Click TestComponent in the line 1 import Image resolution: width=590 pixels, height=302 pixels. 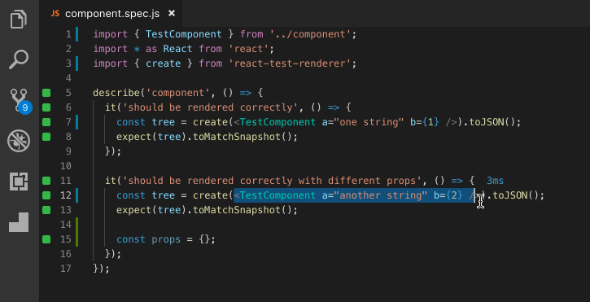(x=184, y=34)
